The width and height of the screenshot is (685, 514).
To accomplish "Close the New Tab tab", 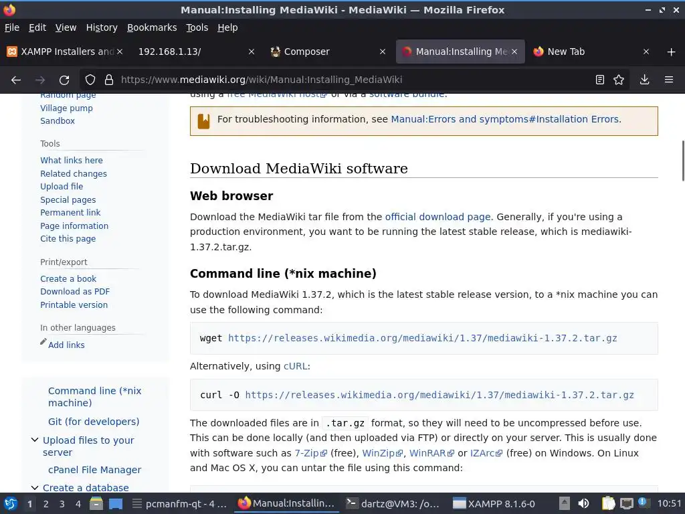I will (646, 52).
